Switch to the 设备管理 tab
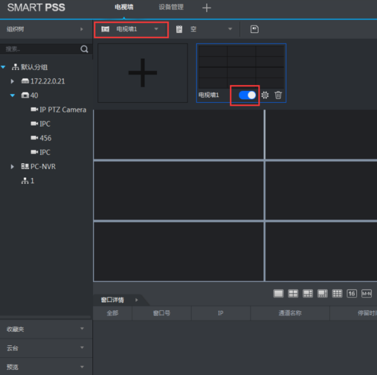The height and width of the screenshot is (375, 377). click(x=171, y=7)
